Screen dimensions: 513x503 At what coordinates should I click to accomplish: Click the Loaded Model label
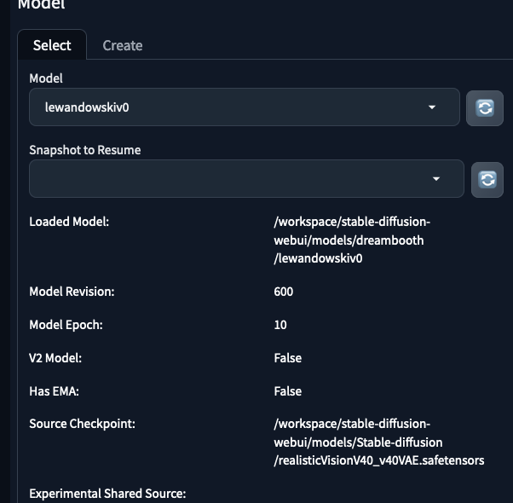tap(70, 222)
